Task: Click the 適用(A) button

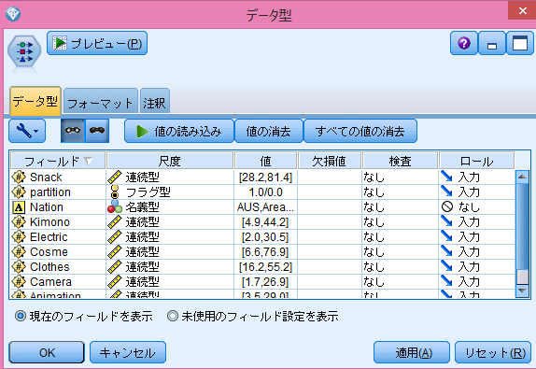Action: coord(412,352)
